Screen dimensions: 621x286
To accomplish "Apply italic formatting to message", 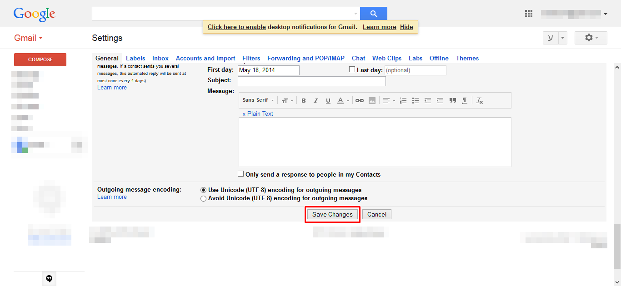I will [x=316, y=101].
